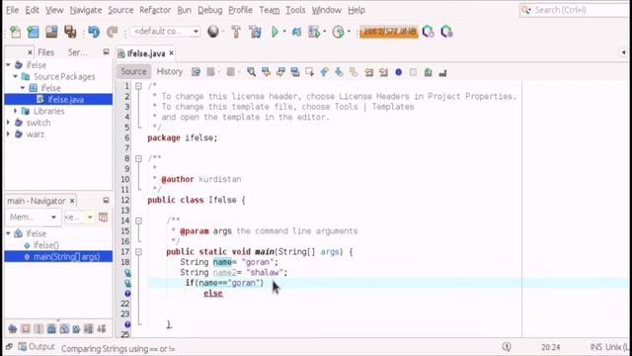Expand the switch project node
The width and height of the screenshot is (632, 356).
point(9,123)
